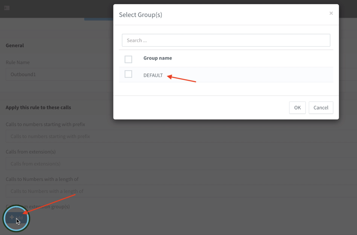357x235 pixels.
Task: Click the Calls from extension(s) label
Action: click(31, 152)
